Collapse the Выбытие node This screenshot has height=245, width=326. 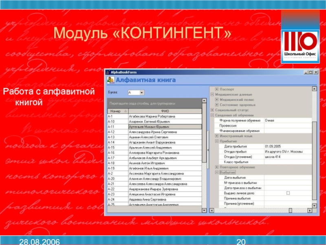pyautogui.click(x=217, y=172)
